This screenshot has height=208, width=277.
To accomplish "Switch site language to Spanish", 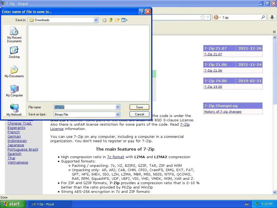I will pyautogui.click(x=15, y=154).
